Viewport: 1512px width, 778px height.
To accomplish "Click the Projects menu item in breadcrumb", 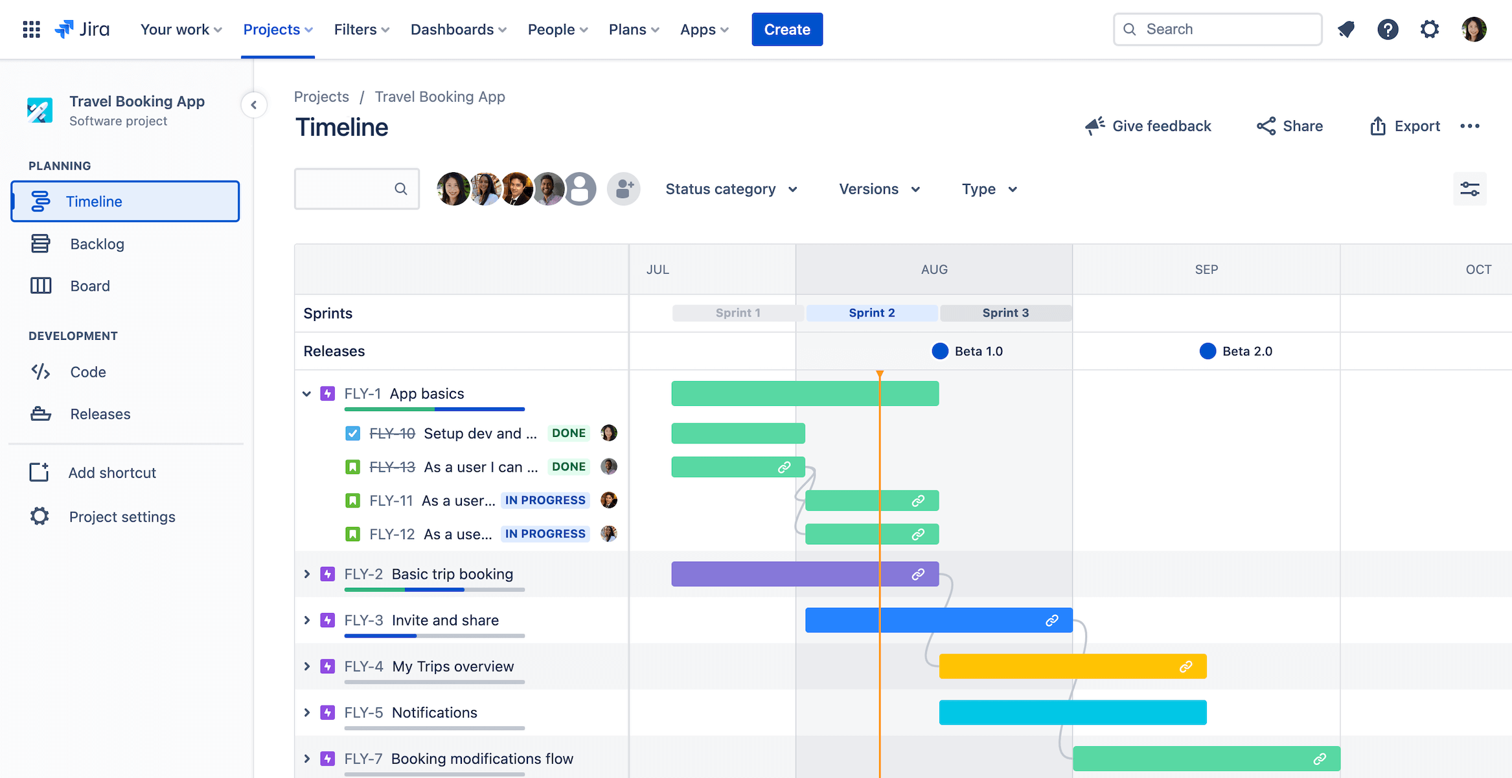I will point(322,96).
